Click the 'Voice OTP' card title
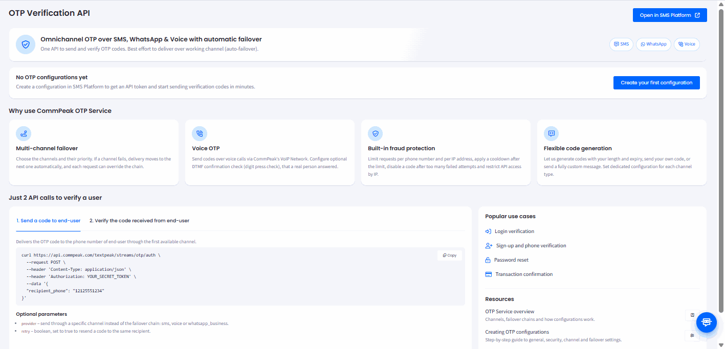 pos(206,149)
